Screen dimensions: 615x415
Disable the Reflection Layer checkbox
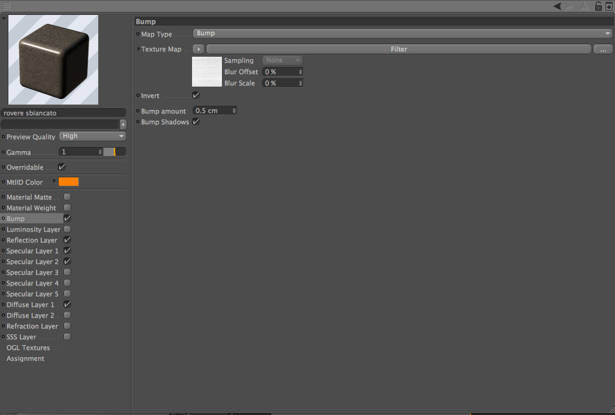point(68,239)
